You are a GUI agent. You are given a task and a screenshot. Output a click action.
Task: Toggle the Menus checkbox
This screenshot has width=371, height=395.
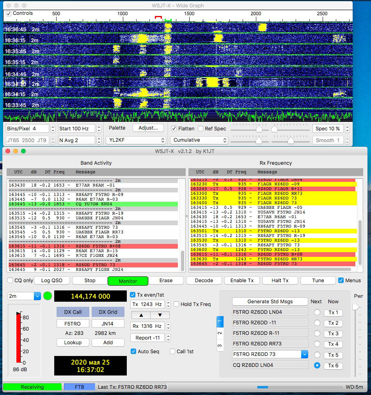pyautogui.click(x=341, y=280)
